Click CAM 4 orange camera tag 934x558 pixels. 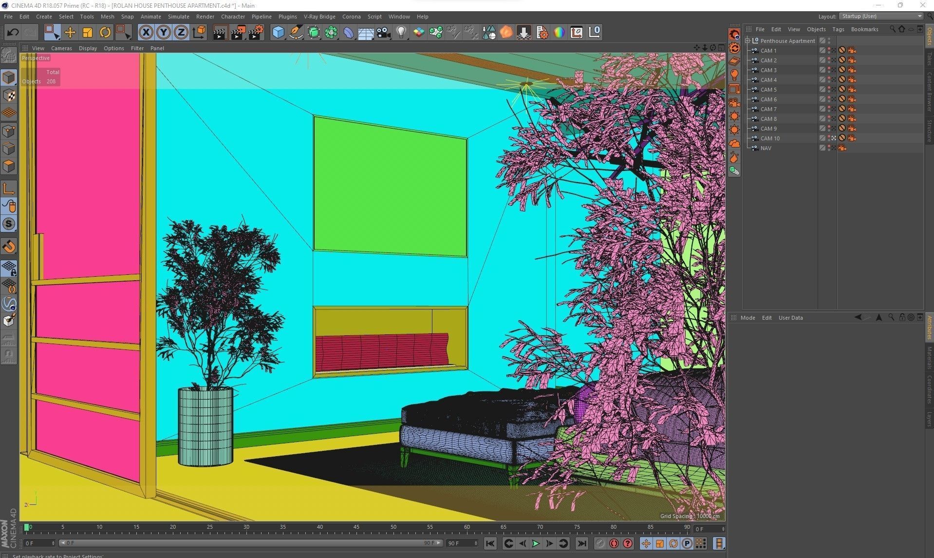(x=851, y=80)
